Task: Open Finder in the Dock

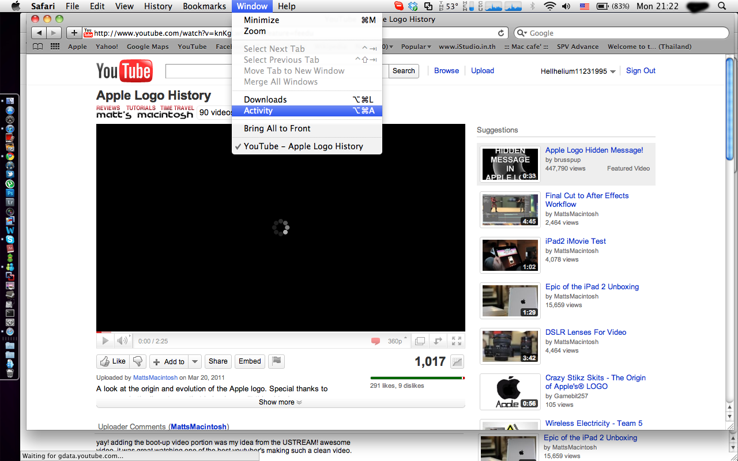Action: pos(10,101)
